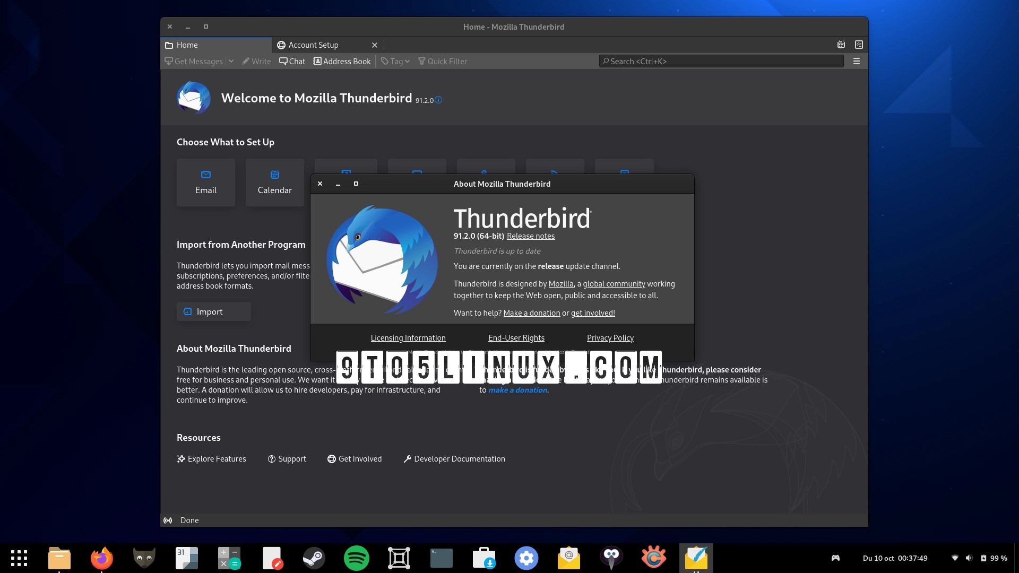
Task: Close the Account Setup tab
Action: pyautogui.click(x=375, y=45)
